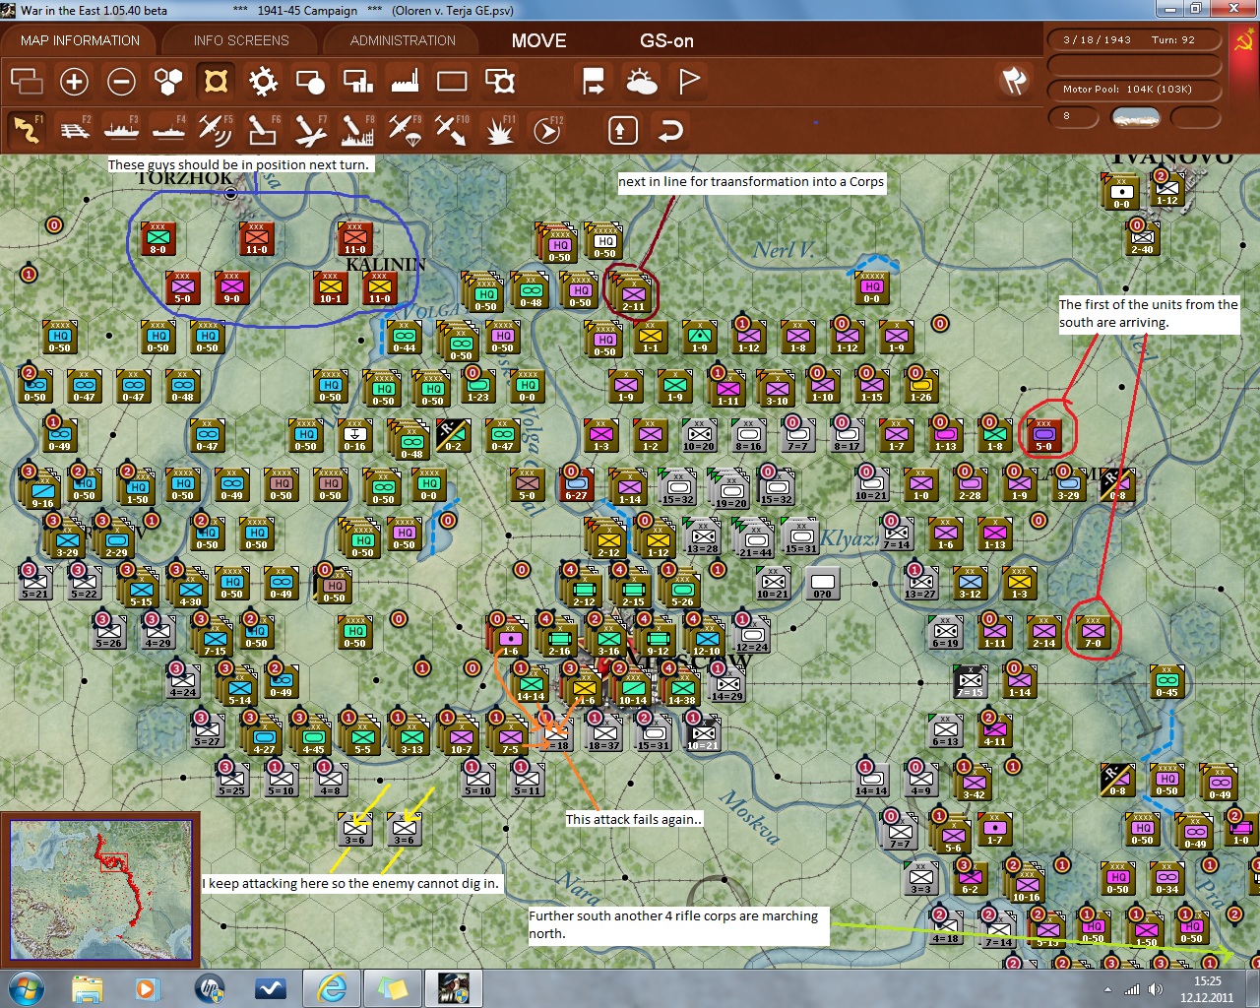Click the rectangle-with-circle map icon
Image resolution: width=1260 pixels, height=1008 pixels.
click(x=310, y=81)
